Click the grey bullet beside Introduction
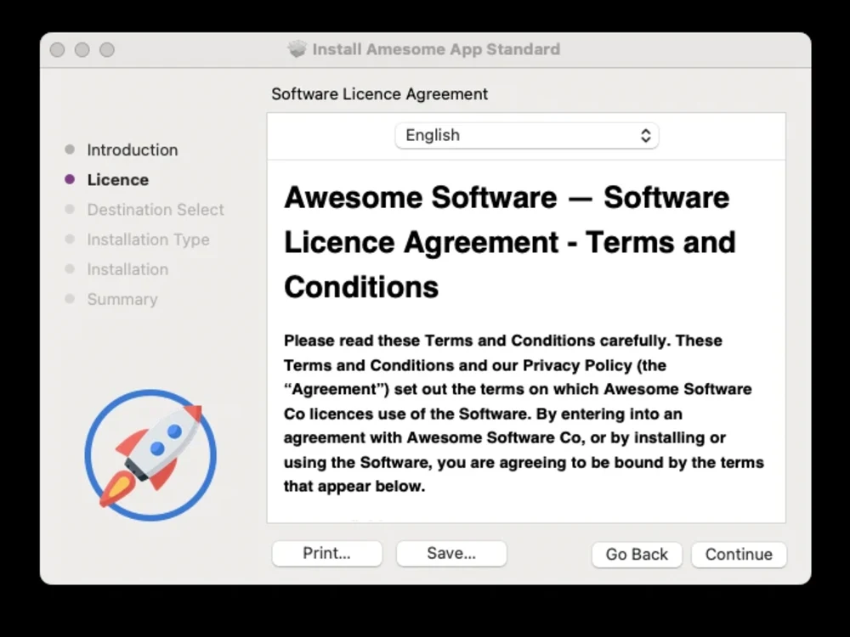 click(70, 149)
